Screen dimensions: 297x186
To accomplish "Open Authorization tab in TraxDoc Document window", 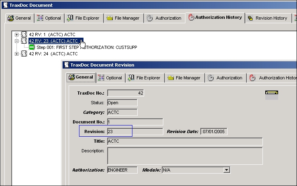I will [x=165, y=18].
